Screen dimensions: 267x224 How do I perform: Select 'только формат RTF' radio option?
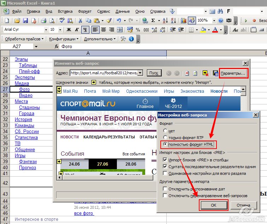(x=165, y=137)
